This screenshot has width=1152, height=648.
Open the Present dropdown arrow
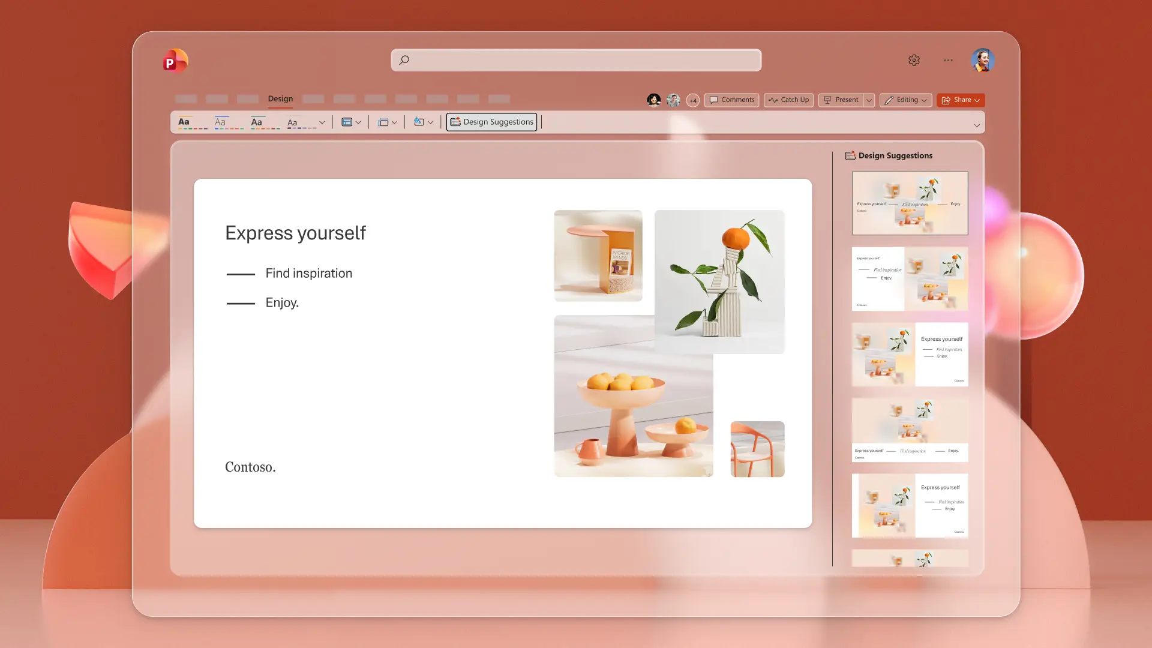pyautogui.click(x=869, y=100)
